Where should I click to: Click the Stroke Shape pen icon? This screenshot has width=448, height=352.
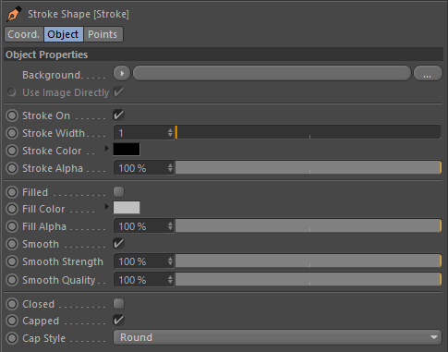pyautogui.click(x=14, y=14)
